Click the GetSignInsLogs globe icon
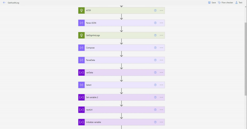This screenshot has height=129, width=247. (81, 35)
